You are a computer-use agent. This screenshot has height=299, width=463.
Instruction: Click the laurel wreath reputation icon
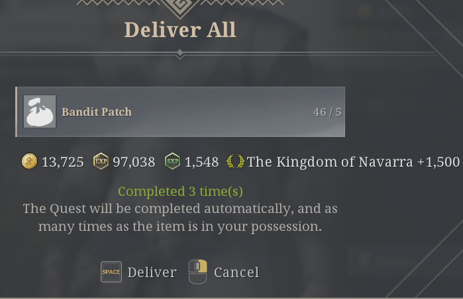pyautogui.click(x=234, y=161)
